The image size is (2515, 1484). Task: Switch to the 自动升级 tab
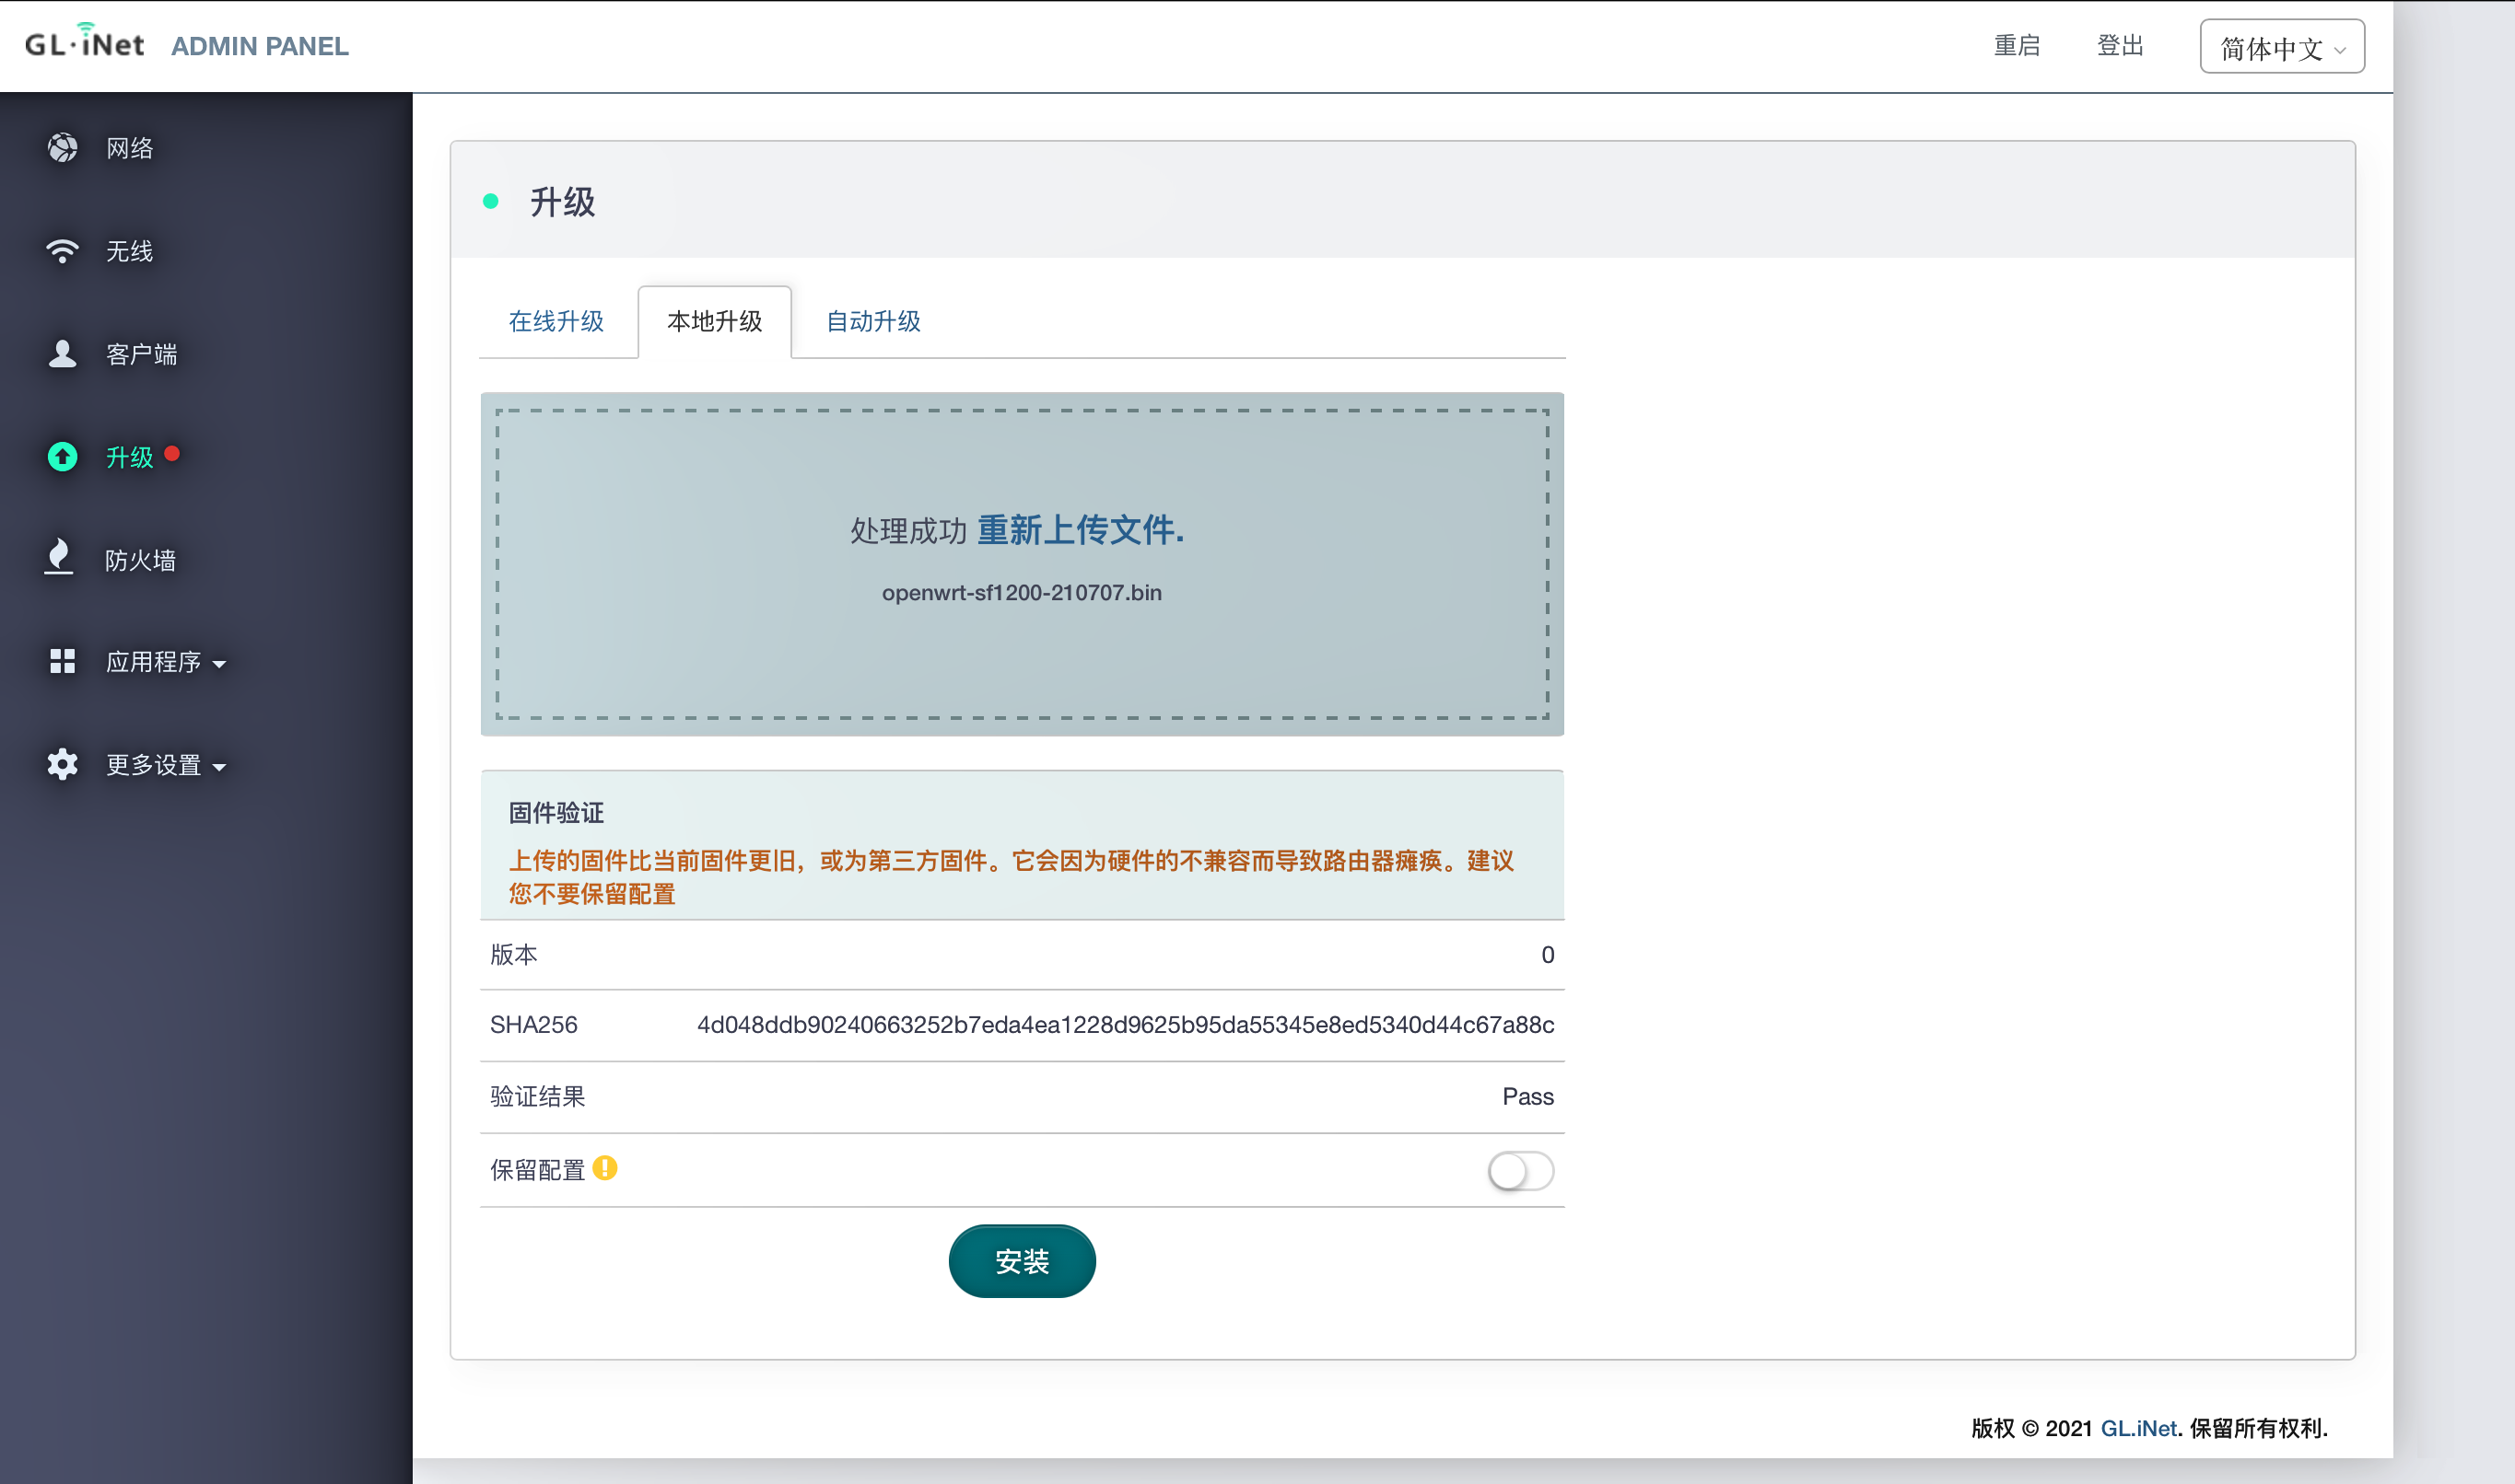(873, 321)
